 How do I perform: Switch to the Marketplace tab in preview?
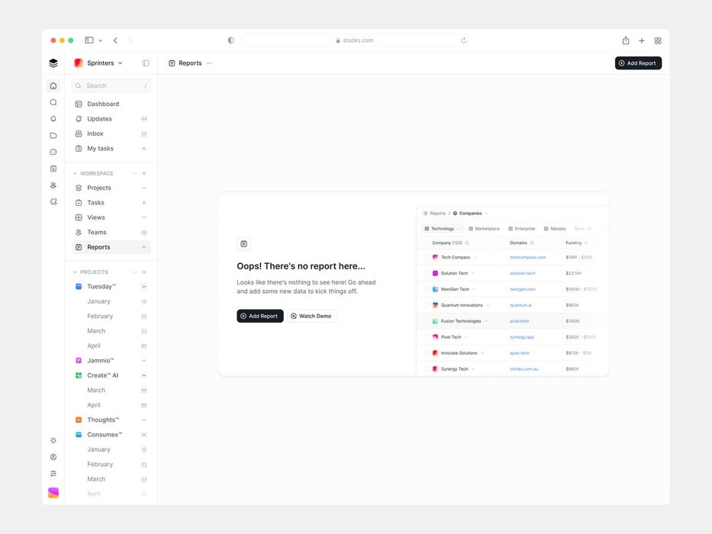click(484, 229)
